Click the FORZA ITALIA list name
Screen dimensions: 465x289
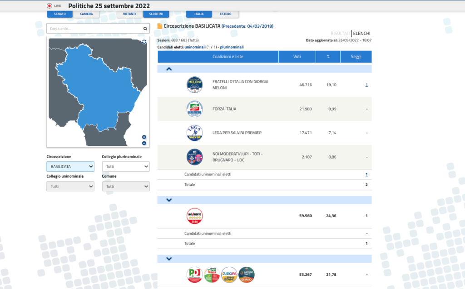pyautogui.click(x=224, y=109)
